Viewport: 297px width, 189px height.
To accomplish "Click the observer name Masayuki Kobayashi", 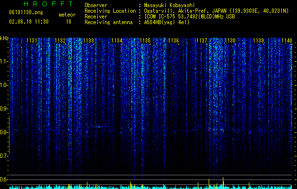I will click(170, 5).
